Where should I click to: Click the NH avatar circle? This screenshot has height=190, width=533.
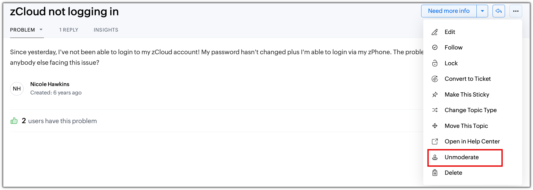[x=17, y=89]
